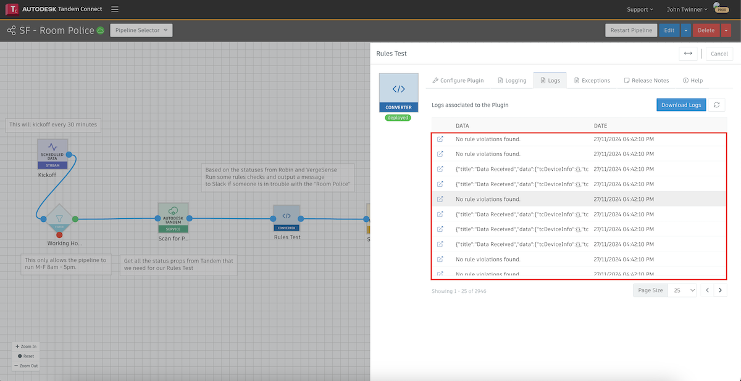Screen dimensions: 741x381
Task: Click the Rules Test panel title
Action: (391, 54)
